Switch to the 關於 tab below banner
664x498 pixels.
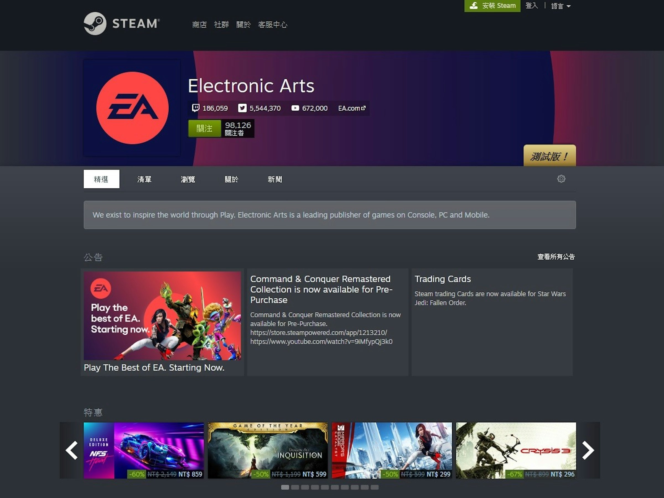(232, 179)
